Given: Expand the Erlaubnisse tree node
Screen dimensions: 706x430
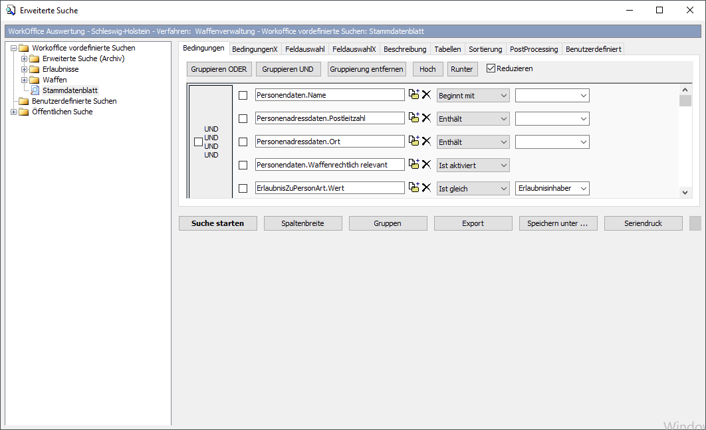Looking at the screenshot, I should 25,69.
